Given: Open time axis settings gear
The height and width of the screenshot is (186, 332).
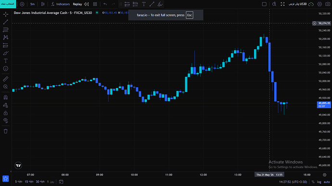Looking at the screenshot, I should click(325, 175).
